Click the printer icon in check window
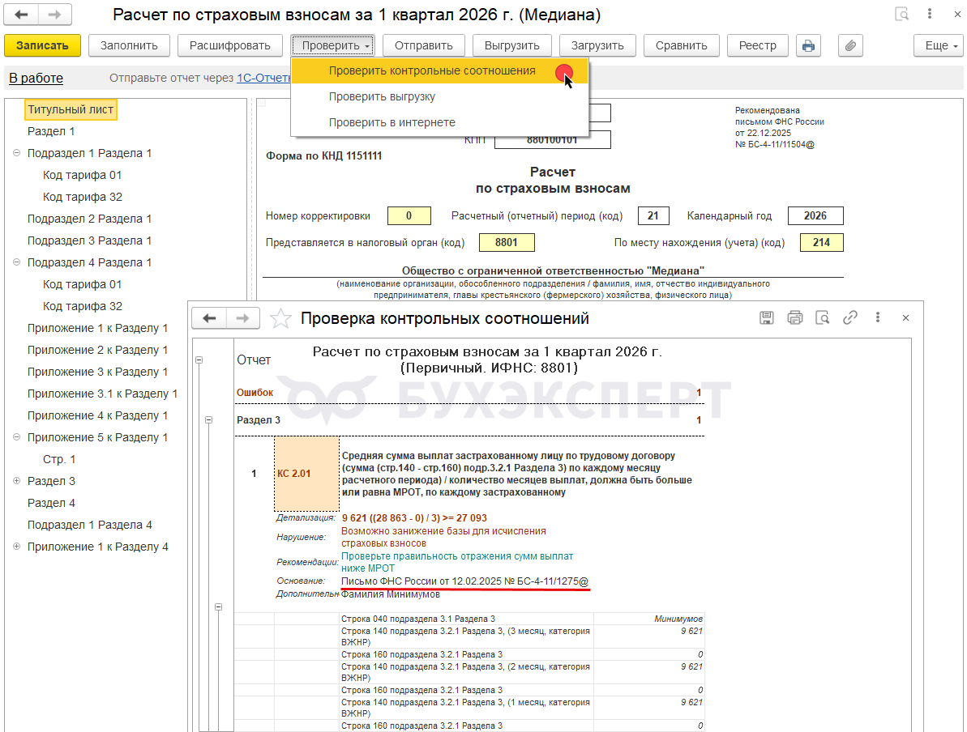967x732 pixels. click(794, 318)
